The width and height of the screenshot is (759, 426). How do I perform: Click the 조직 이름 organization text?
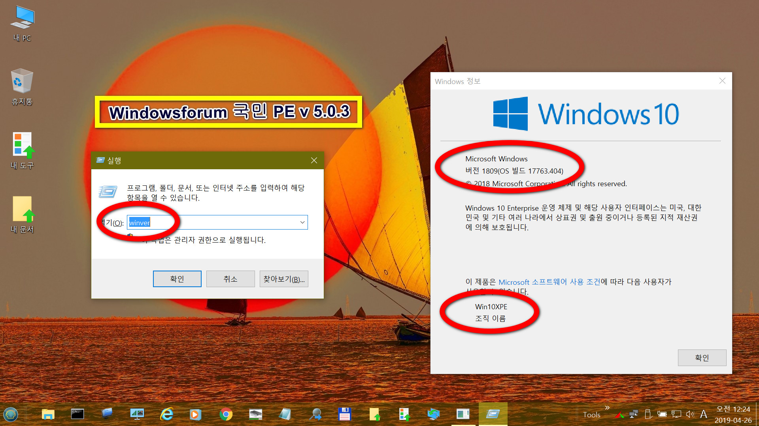tap(490, 318)
